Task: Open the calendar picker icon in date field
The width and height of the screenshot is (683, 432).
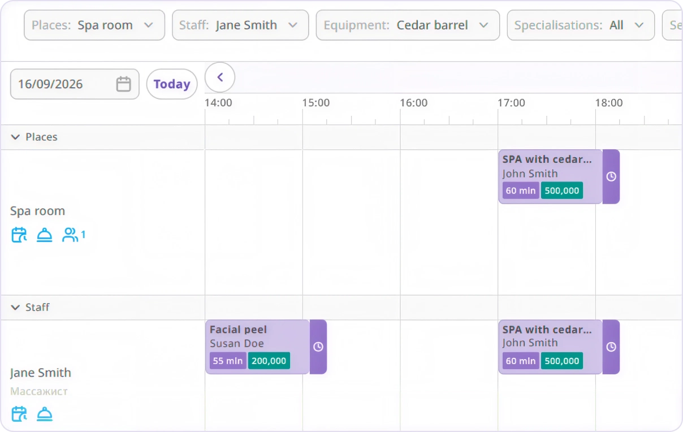Action: point(123,84)
